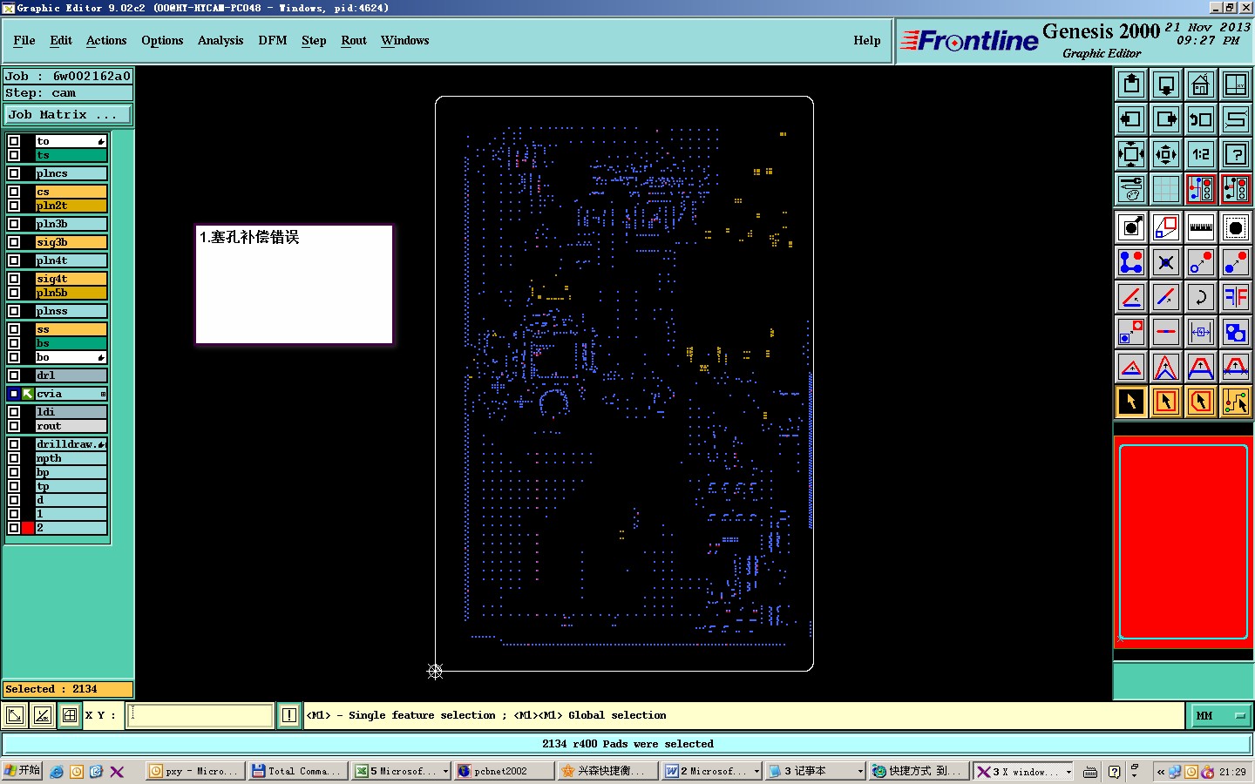Click the 1:2 zoom scale icon

click(1201, 154)
